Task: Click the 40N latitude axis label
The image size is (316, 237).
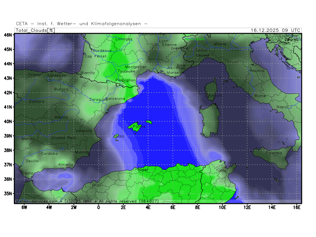Action: [x=8, y=121]
